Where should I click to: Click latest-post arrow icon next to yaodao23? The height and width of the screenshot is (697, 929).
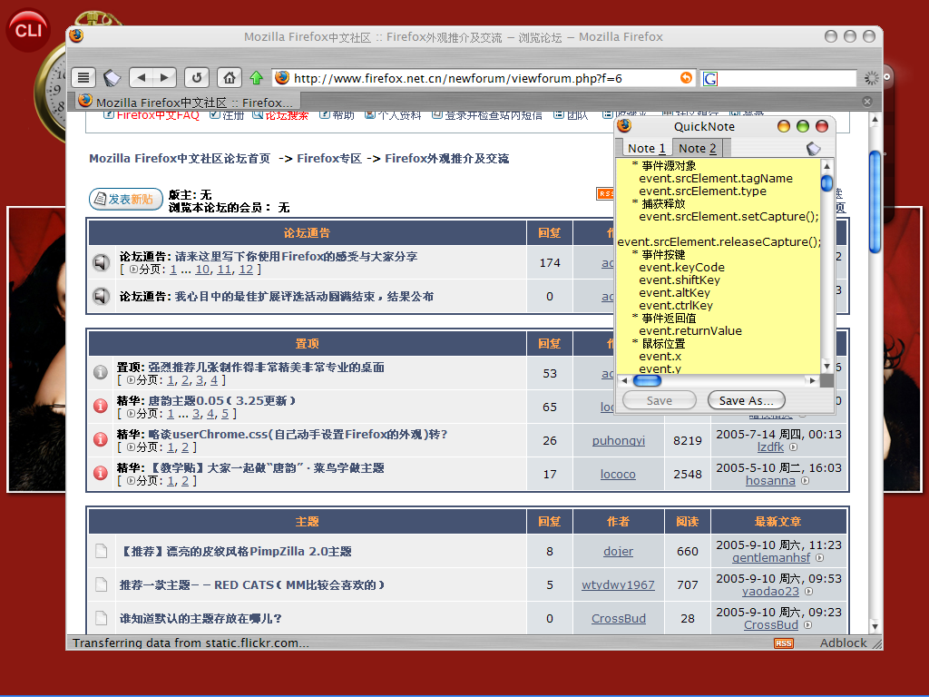coord(808,592)
